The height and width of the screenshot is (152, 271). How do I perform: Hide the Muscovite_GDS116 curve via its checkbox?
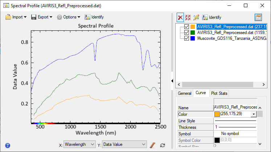[187, 38]
